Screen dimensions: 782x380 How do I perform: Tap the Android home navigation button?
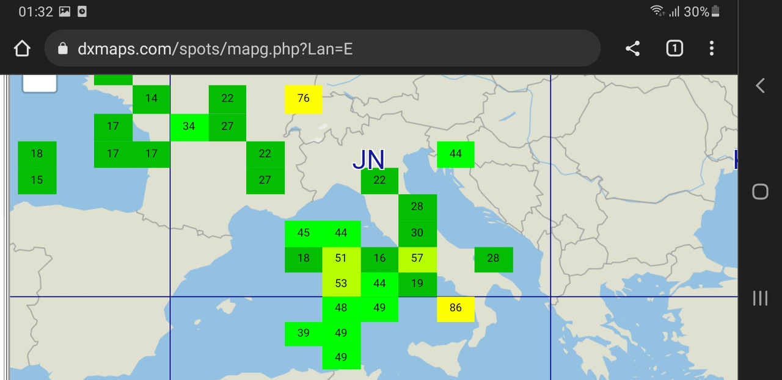tap(760, 192)
